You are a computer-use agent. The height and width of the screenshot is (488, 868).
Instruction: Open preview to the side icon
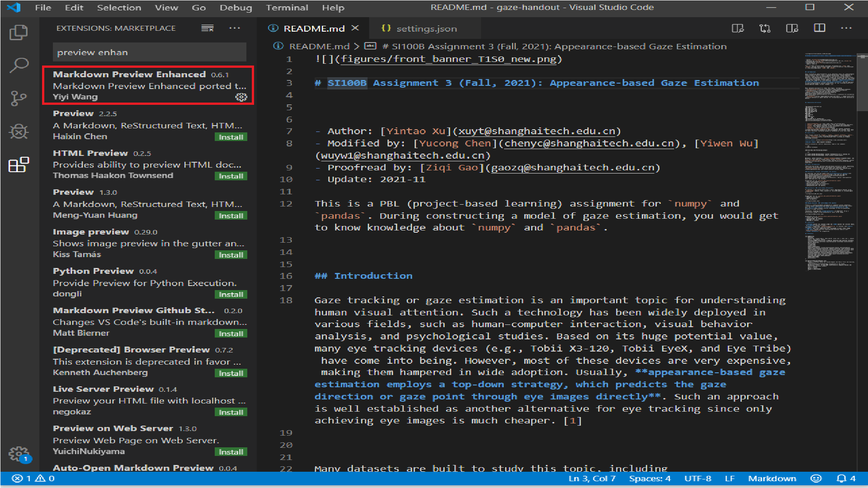(792, 28)
